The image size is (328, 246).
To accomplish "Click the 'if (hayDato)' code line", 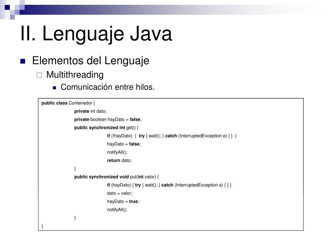I will (169, 185).
